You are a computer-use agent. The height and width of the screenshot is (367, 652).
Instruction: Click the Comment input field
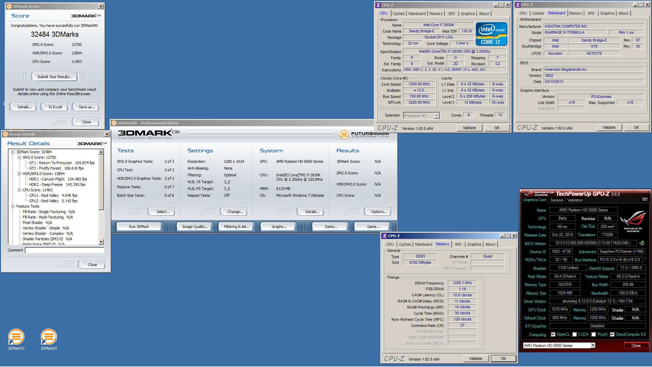65,250
